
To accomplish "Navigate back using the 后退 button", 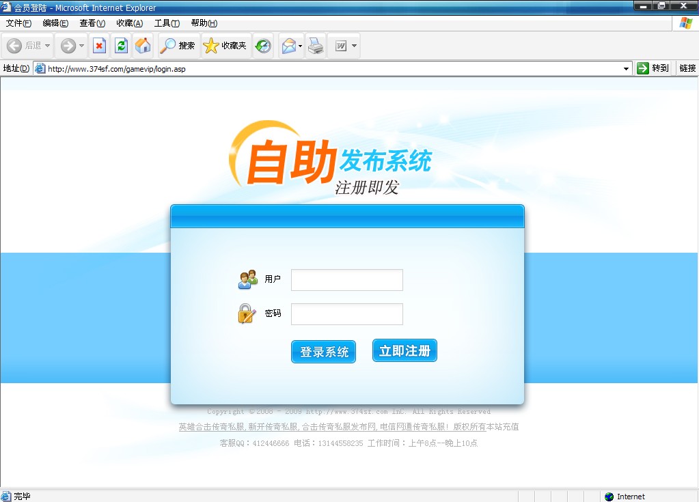I will tap(24, 45).
